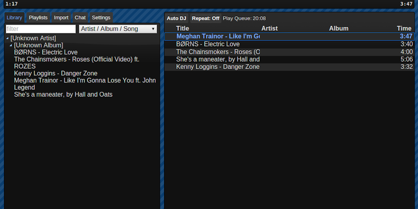Select She's a maneater in library tree
Screen dimensions: 418x209
click(63, 94)
